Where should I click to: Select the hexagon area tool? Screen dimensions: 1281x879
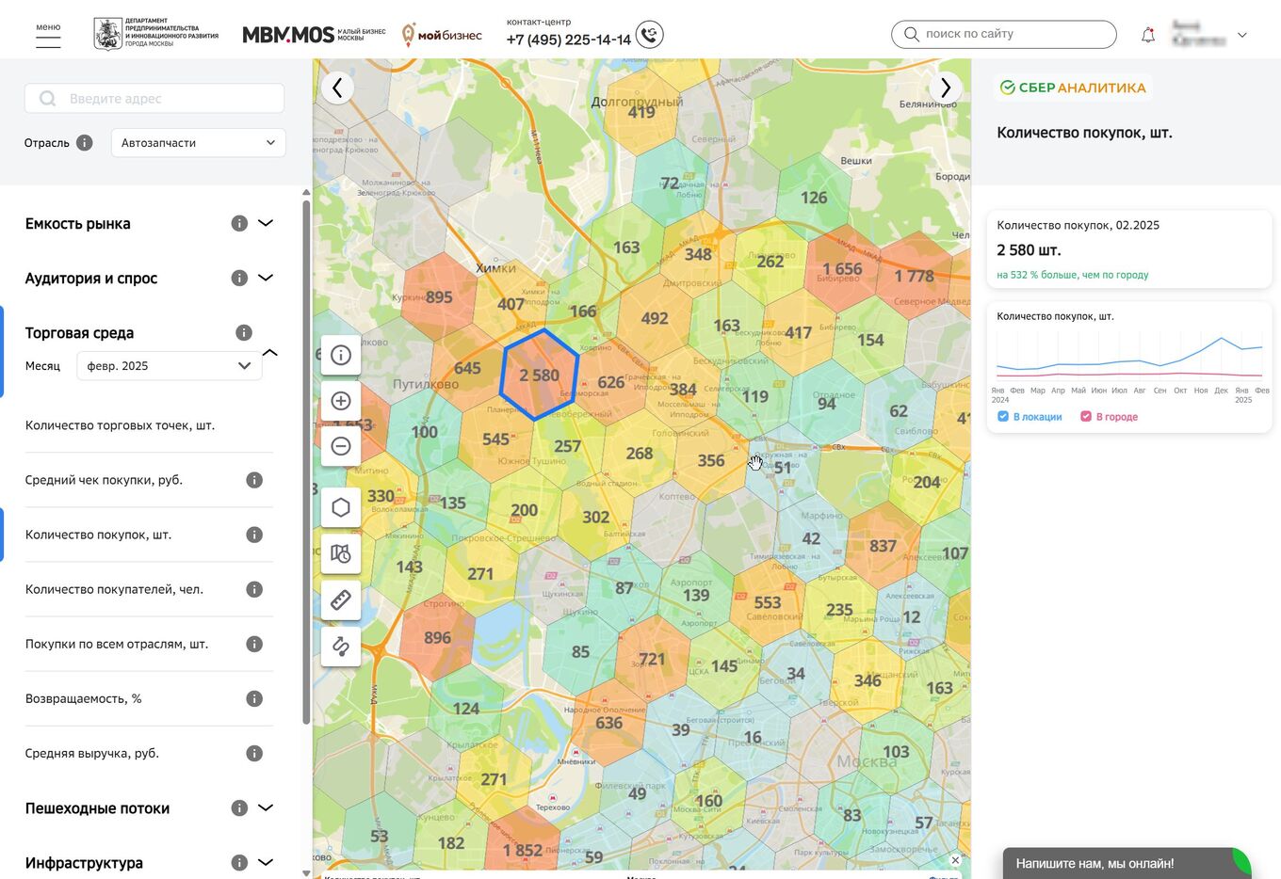(x=341, y=508)
